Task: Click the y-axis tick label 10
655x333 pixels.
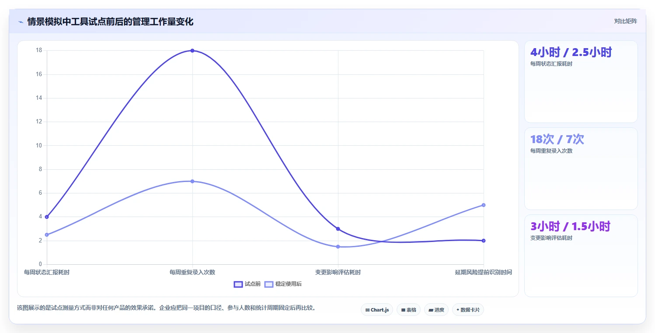Action: click(x=39, y=145)
